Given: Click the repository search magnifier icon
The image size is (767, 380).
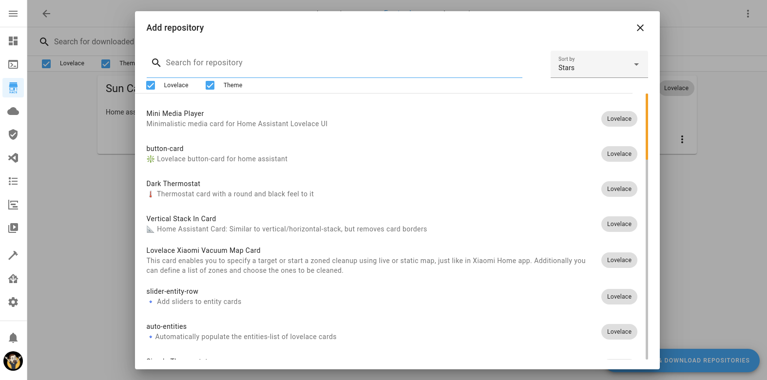Looking at the screenshot, I should click(x=156, y=63).
